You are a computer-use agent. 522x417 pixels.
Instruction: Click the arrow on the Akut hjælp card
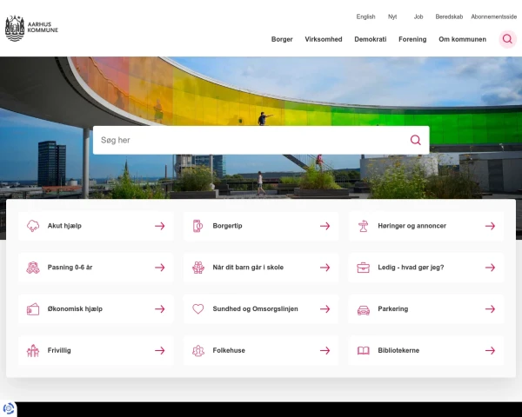tap(160, 226)
